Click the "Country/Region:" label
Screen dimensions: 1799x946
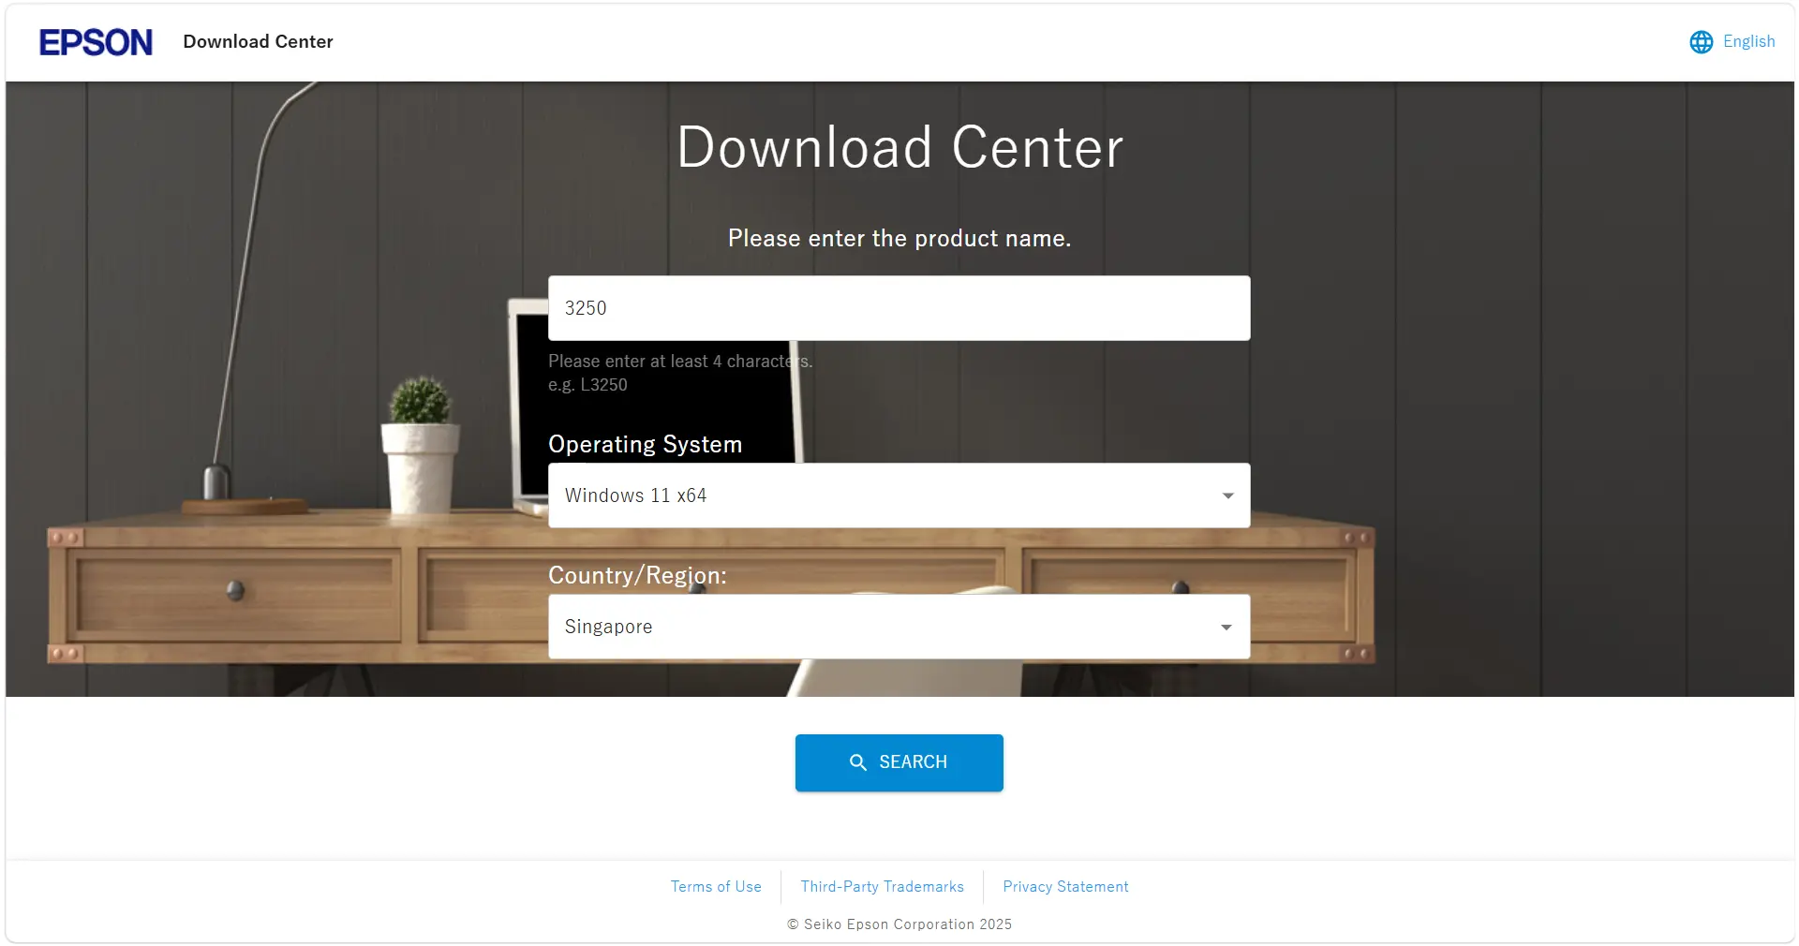637,575
